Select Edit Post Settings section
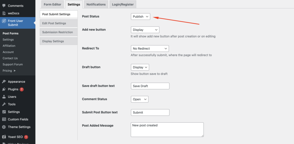The height and width of the screenshot is (144, 294). point(58,23)
